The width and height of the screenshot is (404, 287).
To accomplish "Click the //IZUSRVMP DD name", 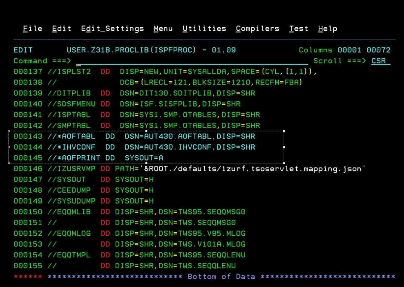I will click(x=71, y=169).
